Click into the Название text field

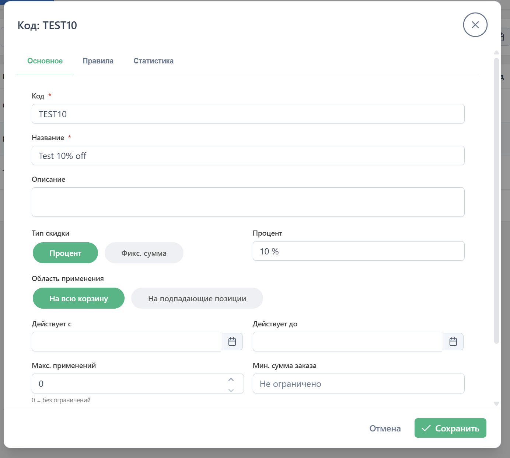pyautogui.click(x=248, y=156)
